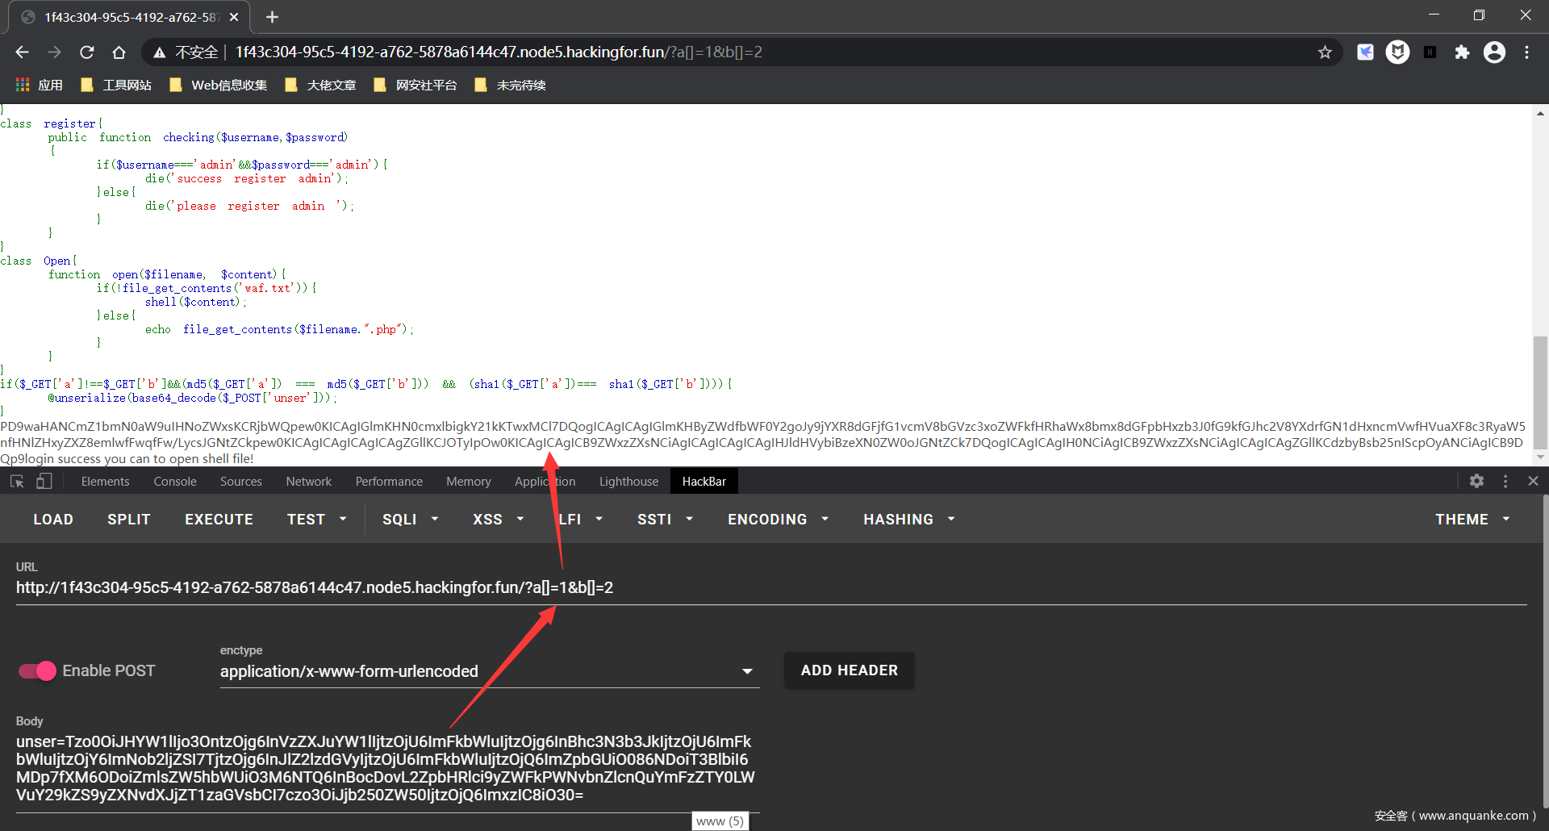Close the DevTools panel
1549x831 pixels.
pos(1533,481)
